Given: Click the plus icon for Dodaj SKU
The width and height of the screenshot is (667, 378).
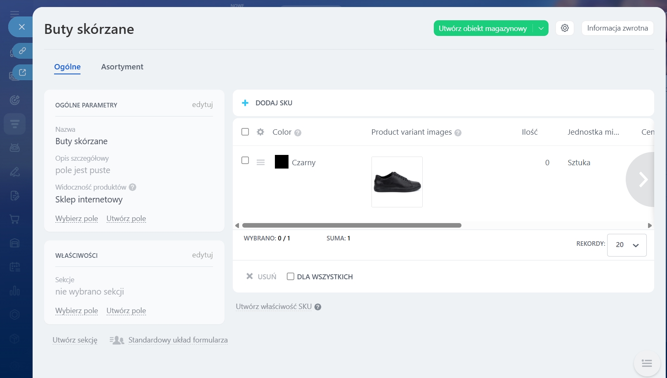Looking at the screenshot, I should (x=245, y=103).
